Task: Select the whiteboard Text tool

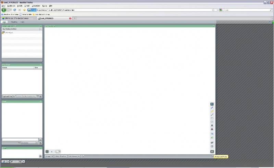Action: [212, 125]
